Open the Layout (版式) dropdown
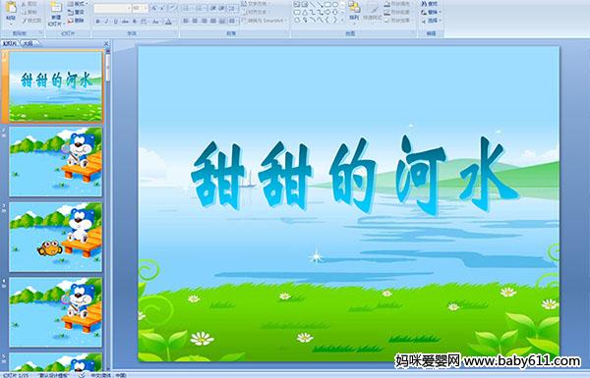Image resolution: width=590 pixels, height=378 pixels. coord(78,4)
